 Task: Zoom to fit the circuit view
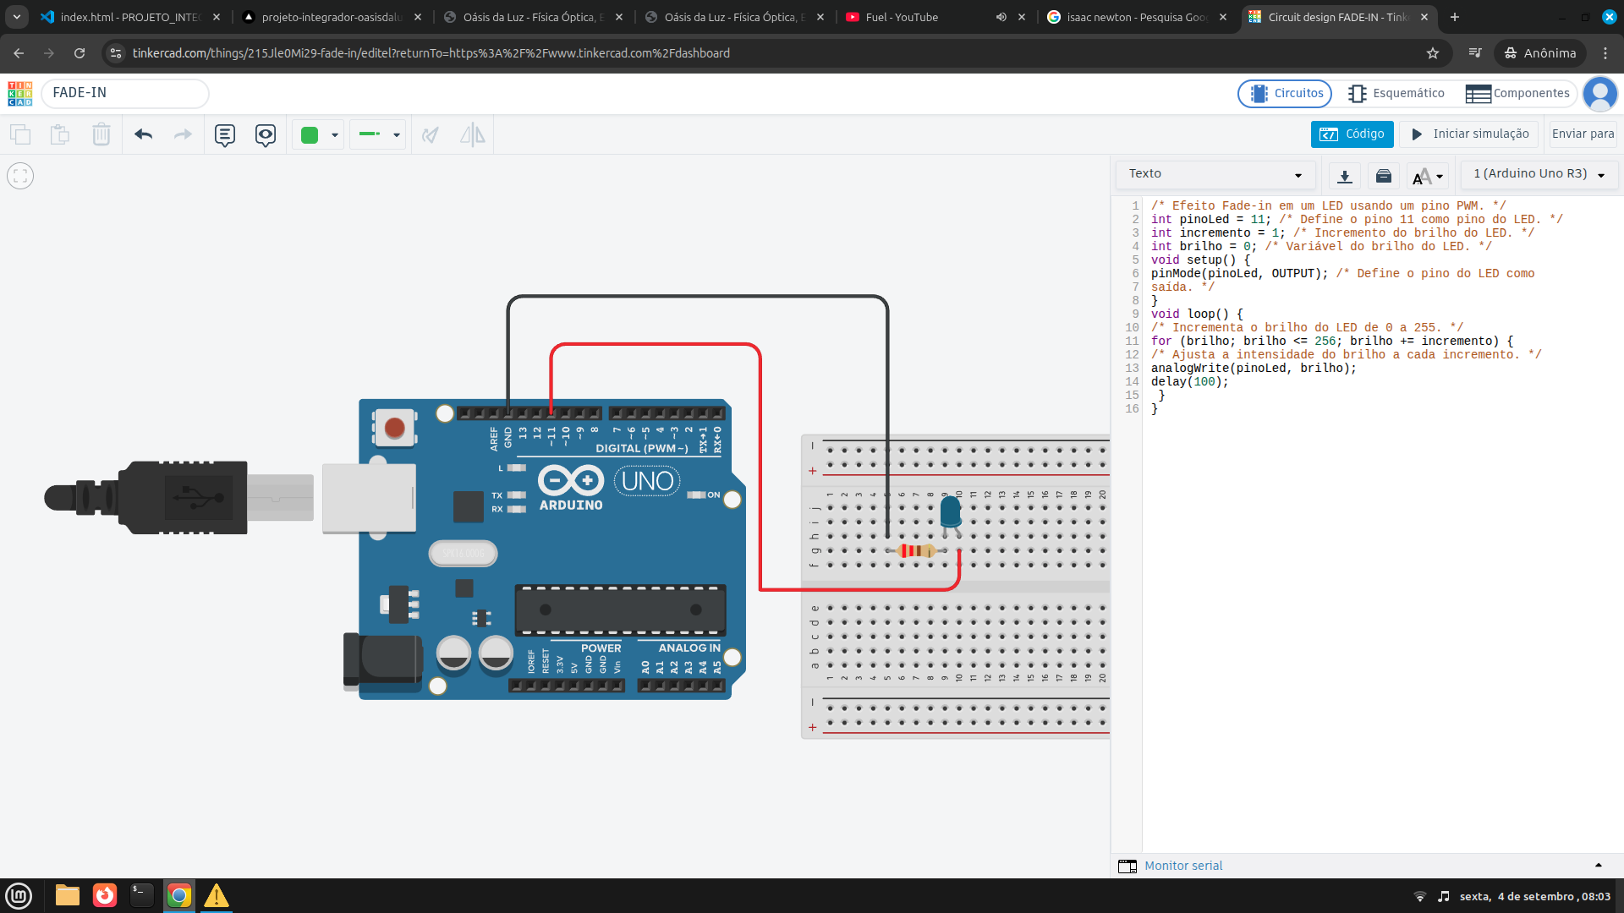click(x=20, y=176)
